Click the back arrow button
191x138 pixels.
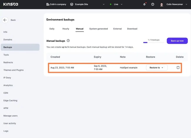tap(5, 20)
